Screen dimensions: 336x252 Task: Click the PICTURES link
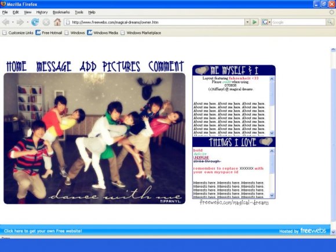[x=121, y=67]
